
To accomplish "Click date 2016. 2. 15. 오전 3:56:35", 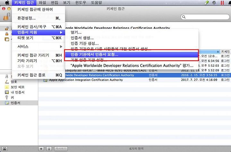I will pos(199,75).
